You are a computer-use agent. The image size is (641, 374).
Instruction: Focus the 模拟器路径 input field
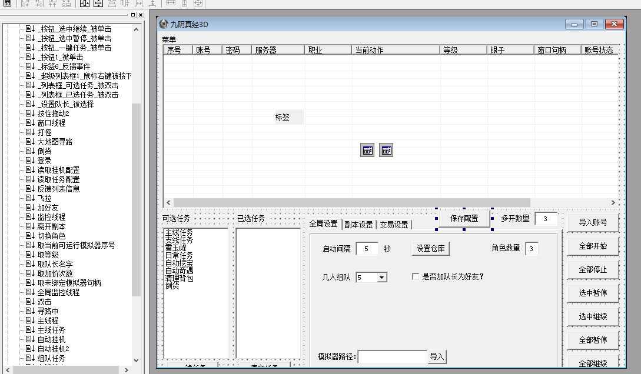(392, 357)
